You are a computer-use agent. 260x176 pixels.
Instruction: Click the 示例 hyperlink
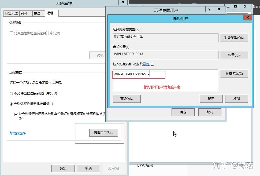coord(146,64)
